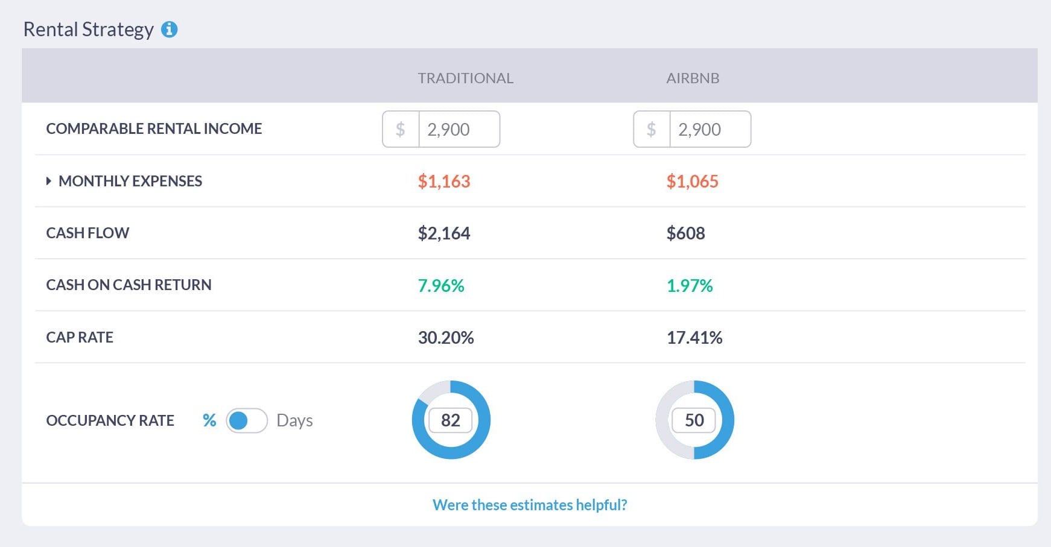This screenshot has height=547, width=1051.
Task: Click the collapsed arrow beside Monthly Expenses
Action: pyautogui.click(x=48, y=180)
